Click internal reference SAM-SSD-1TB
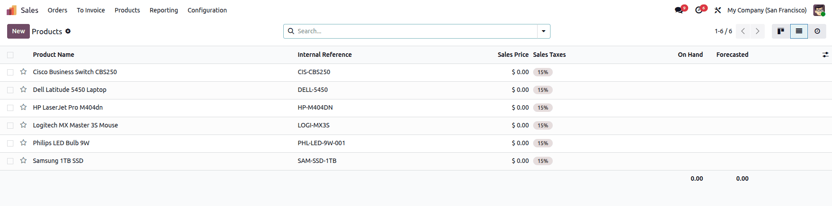Screen dimensions: 832x206 [x=317, y=161]
